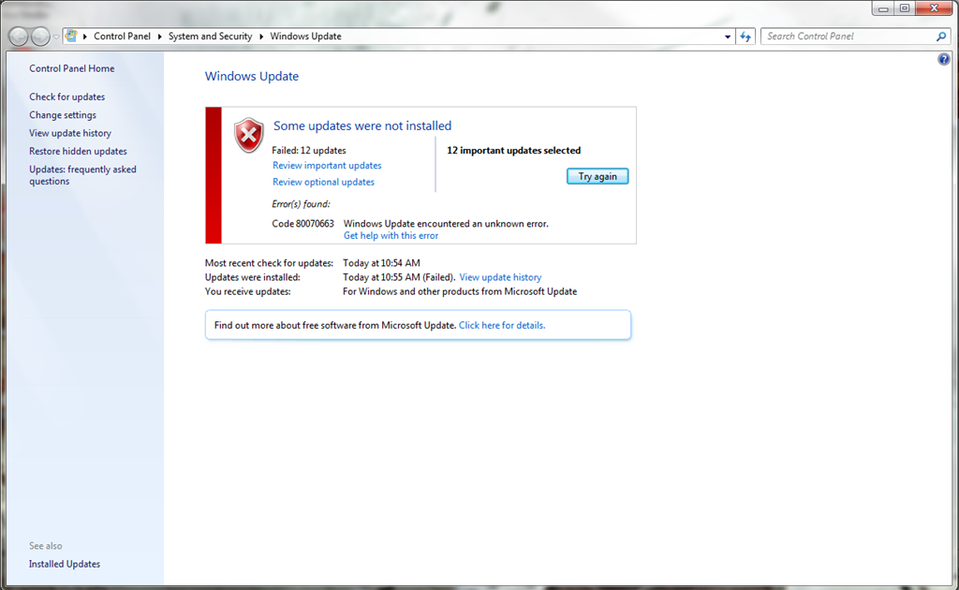Click Restore hidden updates
This screenshot has width=959, height=590.
78,151
